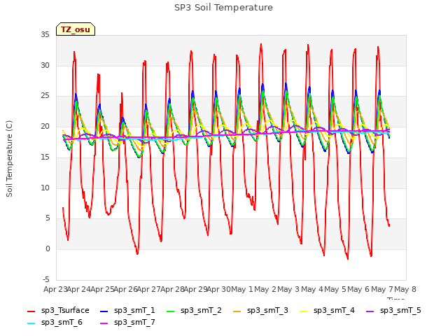The height and width of the screenshot is (336, 448).
Task: Click the Apr 27 x-axis tick label
Action: coord(148,289)
